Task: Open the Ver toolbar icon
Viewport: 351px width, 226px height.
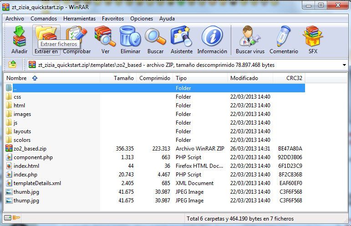Action: click(x=105, y=36)
